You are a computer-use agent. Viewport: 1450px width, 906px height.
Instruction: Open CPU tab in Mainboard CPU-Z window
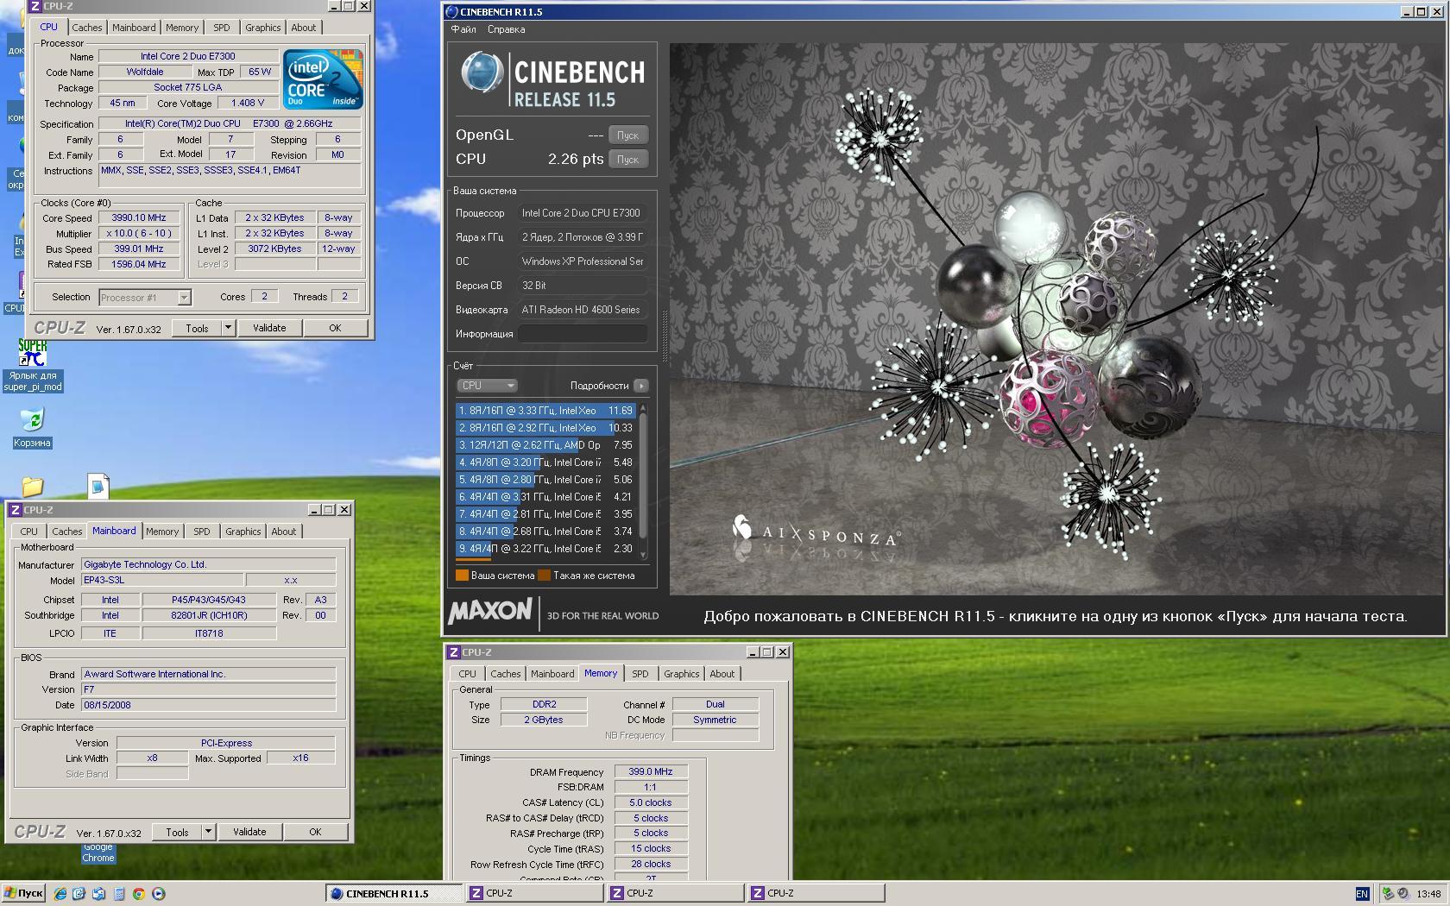[x=28, y=532]
